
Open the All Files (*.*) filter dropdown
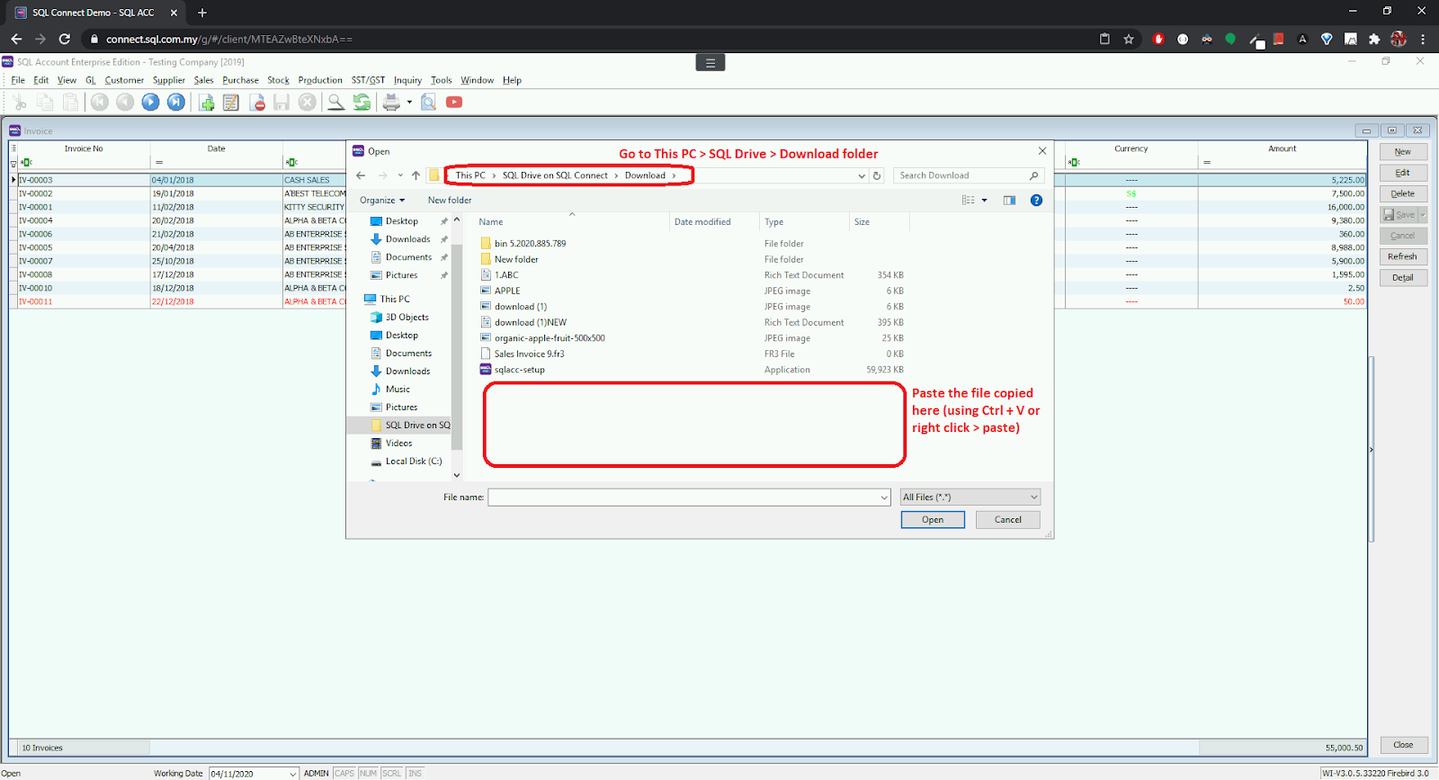[x=970, y=498]
